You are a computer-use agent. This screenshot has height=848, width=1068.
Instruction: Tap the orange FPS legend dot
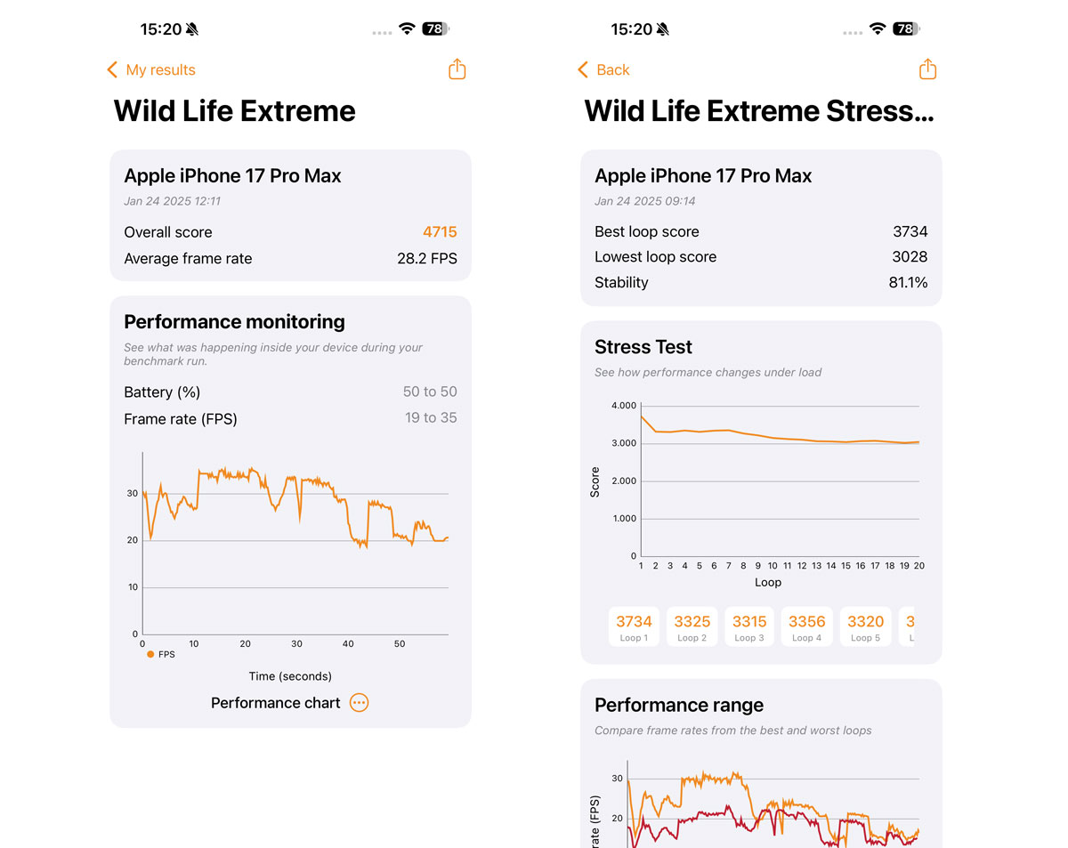(x=150, y=654)
